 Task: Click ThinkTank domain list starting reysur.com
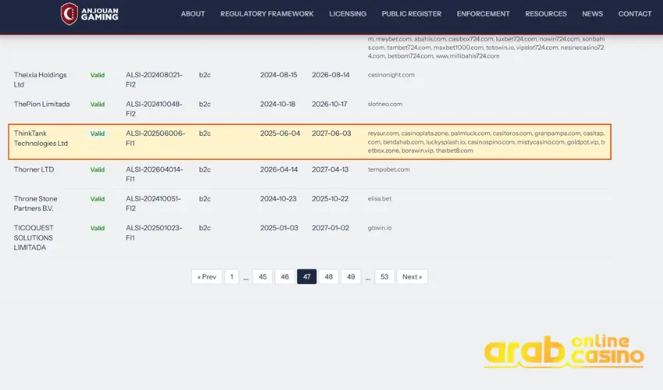(x=486, y=142)
